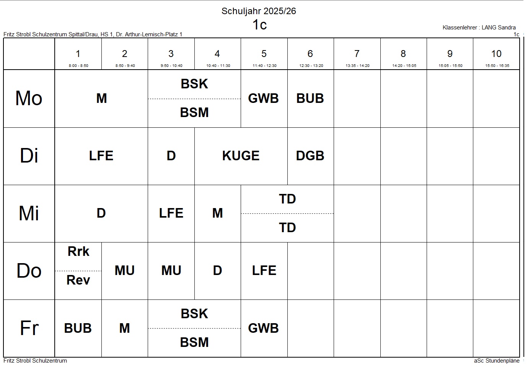Click the aSc Stundenpläne footer text
The width and height of the screenshot is (528, 371).
pos(497,361)
